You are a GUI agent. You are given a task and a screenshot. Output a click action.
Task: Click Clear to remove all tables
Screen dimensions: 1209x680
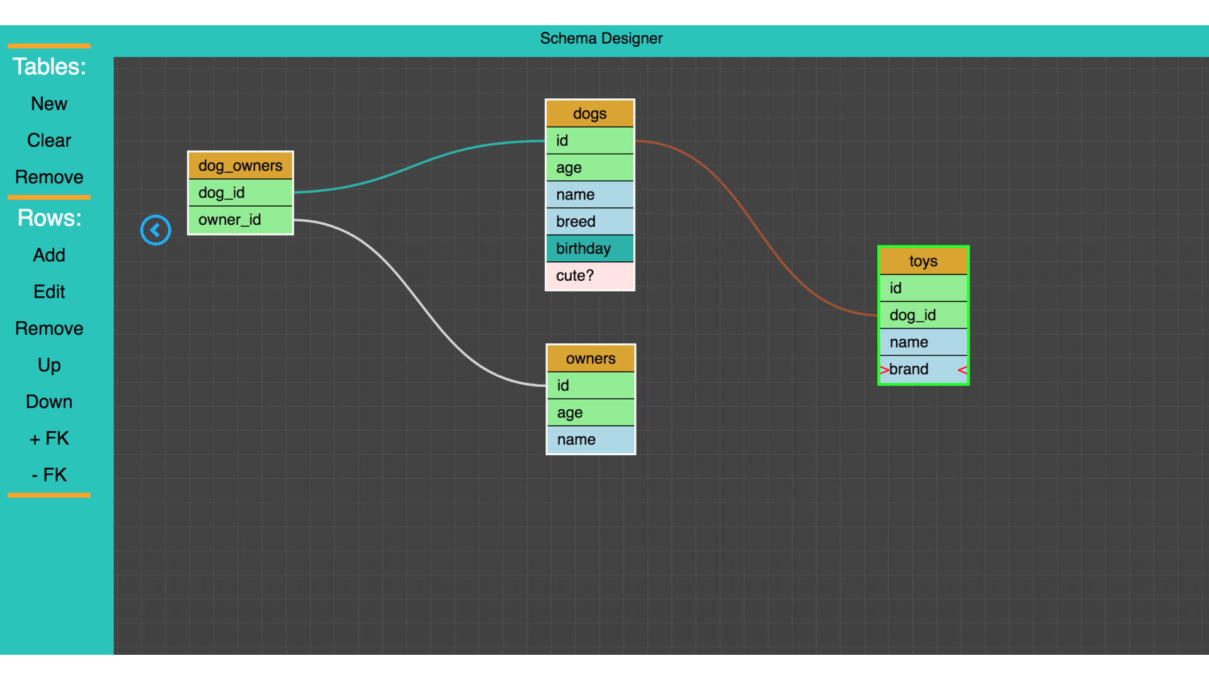[x=48, y=140]
